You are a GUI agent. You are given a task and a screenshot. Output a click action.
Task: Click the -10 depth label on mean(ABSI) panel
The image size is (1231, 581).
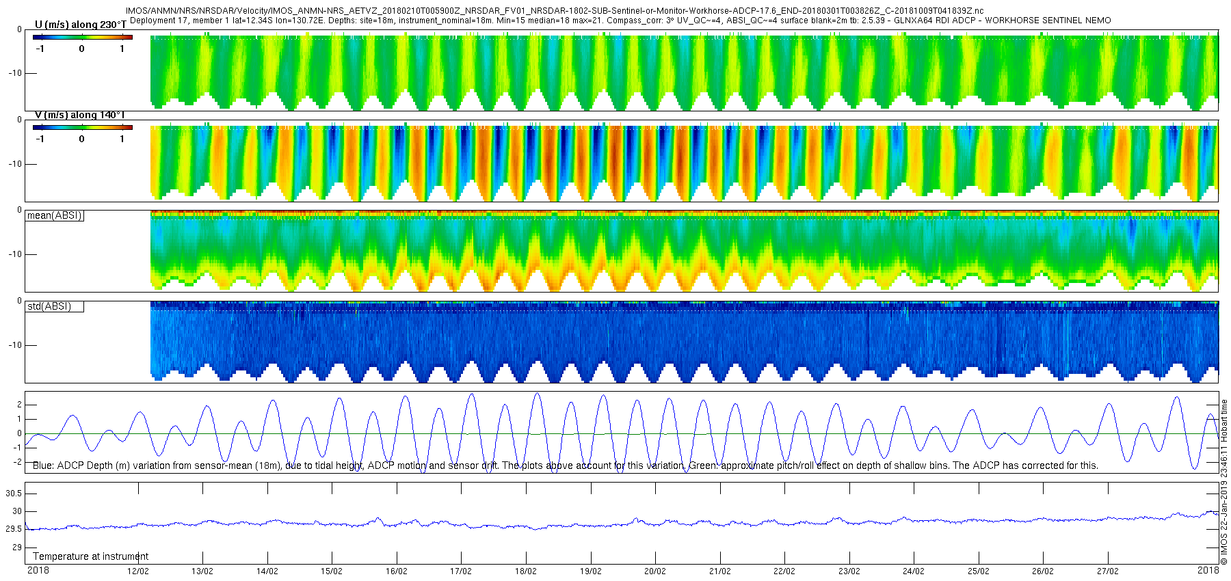(x=14, y=254)
